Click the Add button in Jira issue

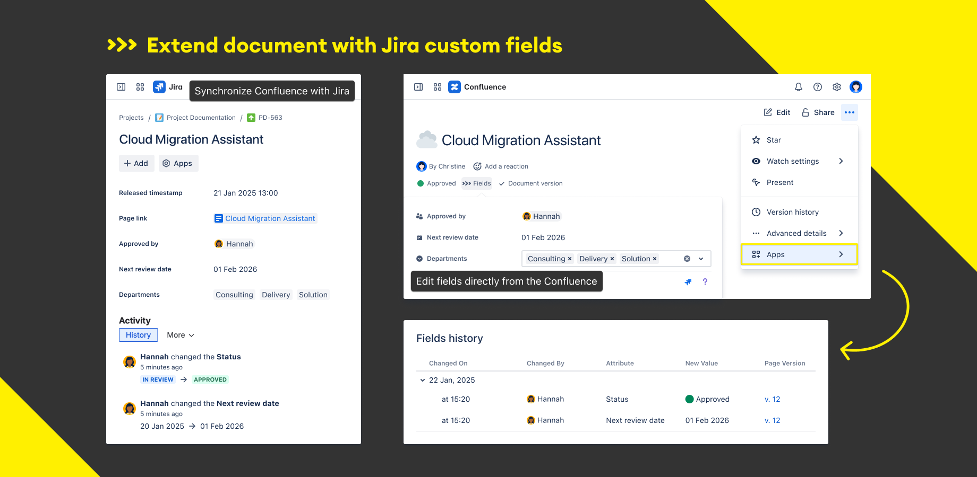136,163
